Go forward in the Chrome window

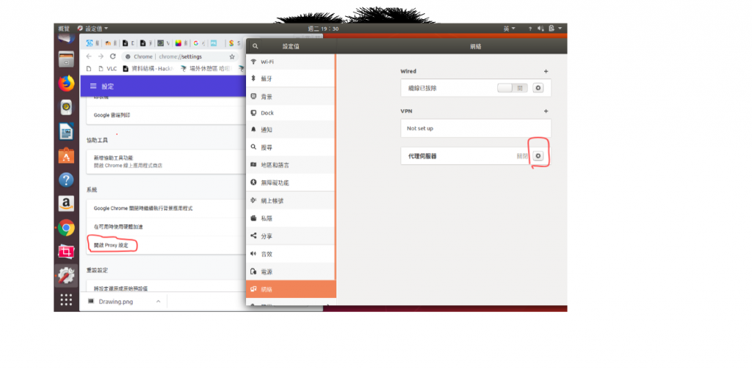click(101, 56)
